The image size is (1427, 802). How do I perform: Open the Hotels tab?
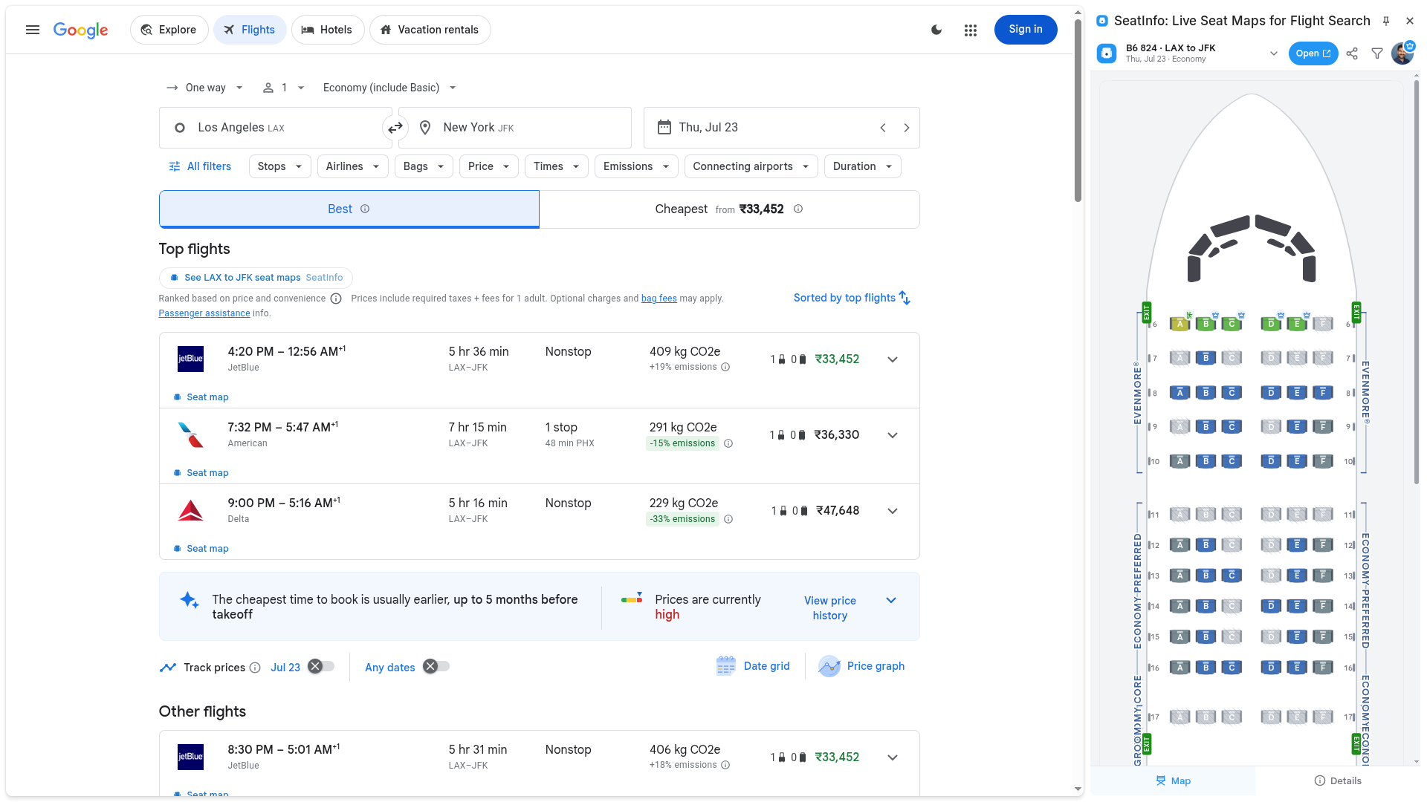tap(328, 30)
